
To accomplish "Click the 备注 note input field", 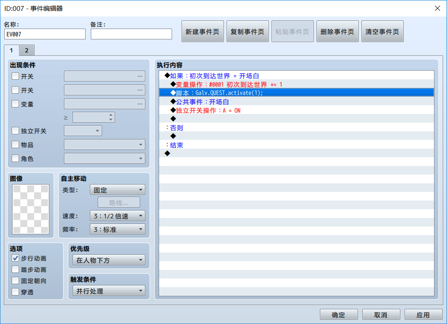I will [131, 34].
